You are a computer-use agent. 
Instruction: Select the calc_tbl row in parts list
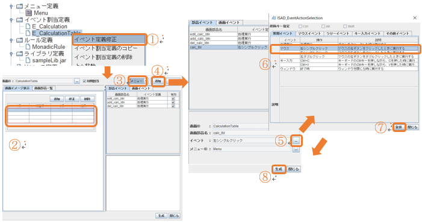pyautogui.click(x=229, y=48)
